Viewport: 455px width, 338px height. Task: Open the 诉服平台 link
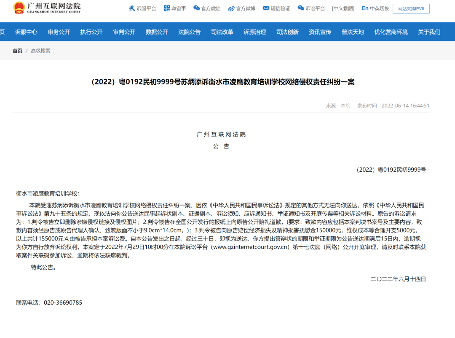point(146,9)
